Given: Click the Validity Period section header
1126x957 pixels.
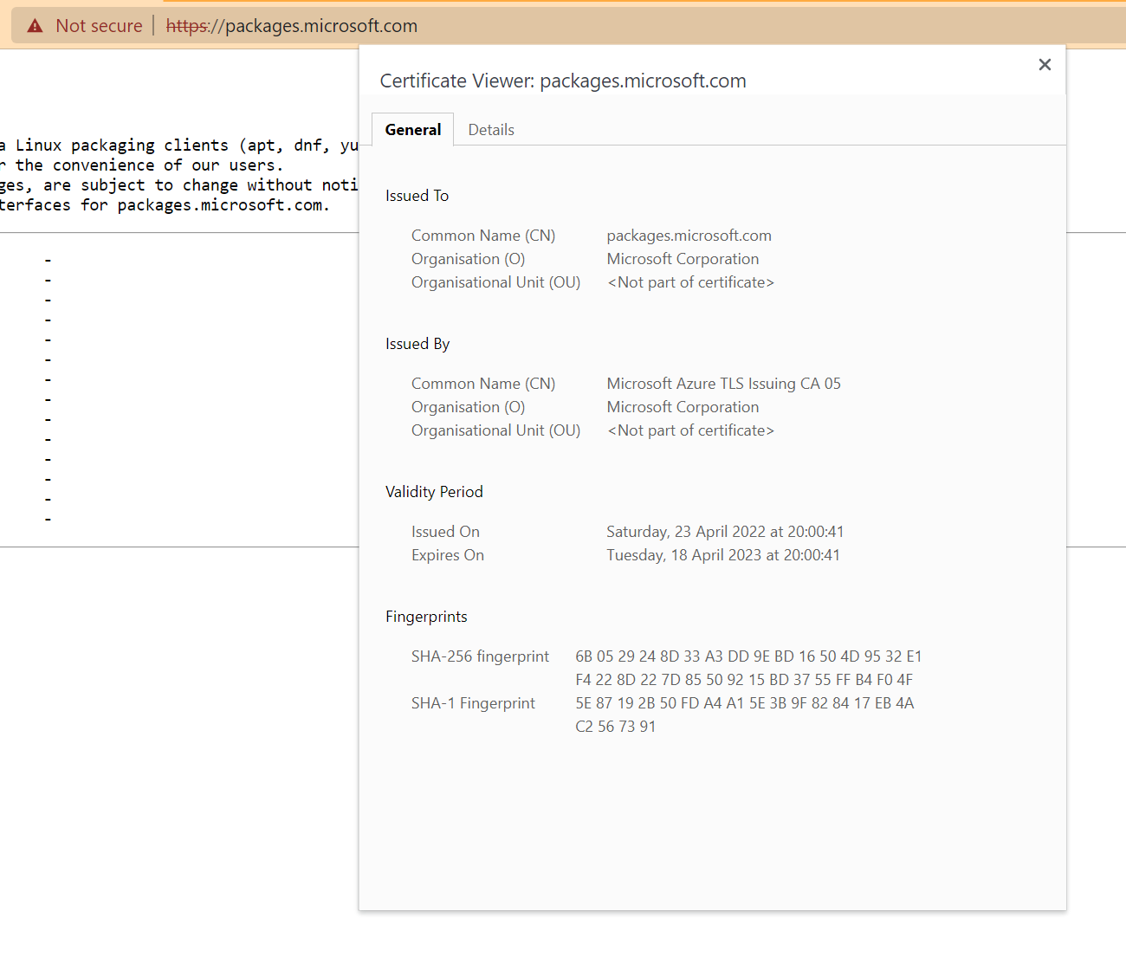Looking at the screenshot, I should click(434, 491).
